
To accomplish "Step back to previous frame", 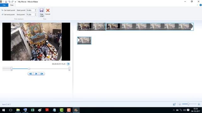I will (x=31, y=74).
